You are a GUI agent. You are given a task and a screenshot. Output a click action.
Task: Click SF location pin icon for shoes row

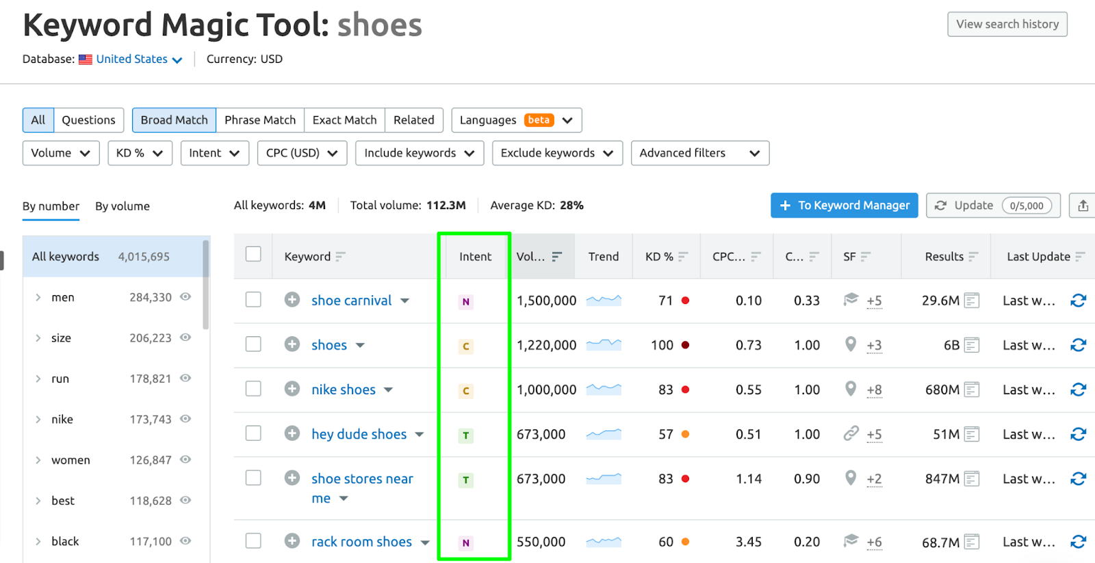851,344
